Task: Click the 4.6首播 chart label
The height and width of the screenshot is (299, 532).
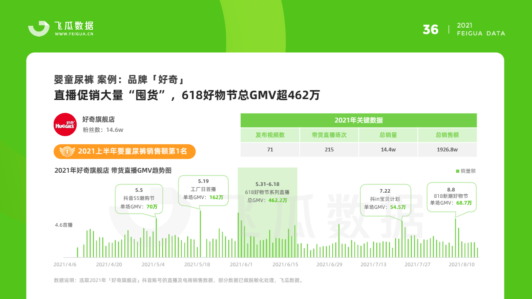Action: 64,225
